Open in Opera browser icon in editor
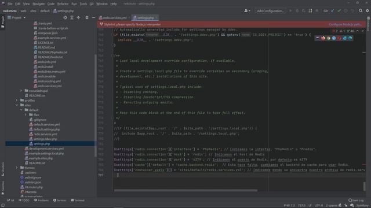This screenshot has height=208, width=371. point(339,38)
